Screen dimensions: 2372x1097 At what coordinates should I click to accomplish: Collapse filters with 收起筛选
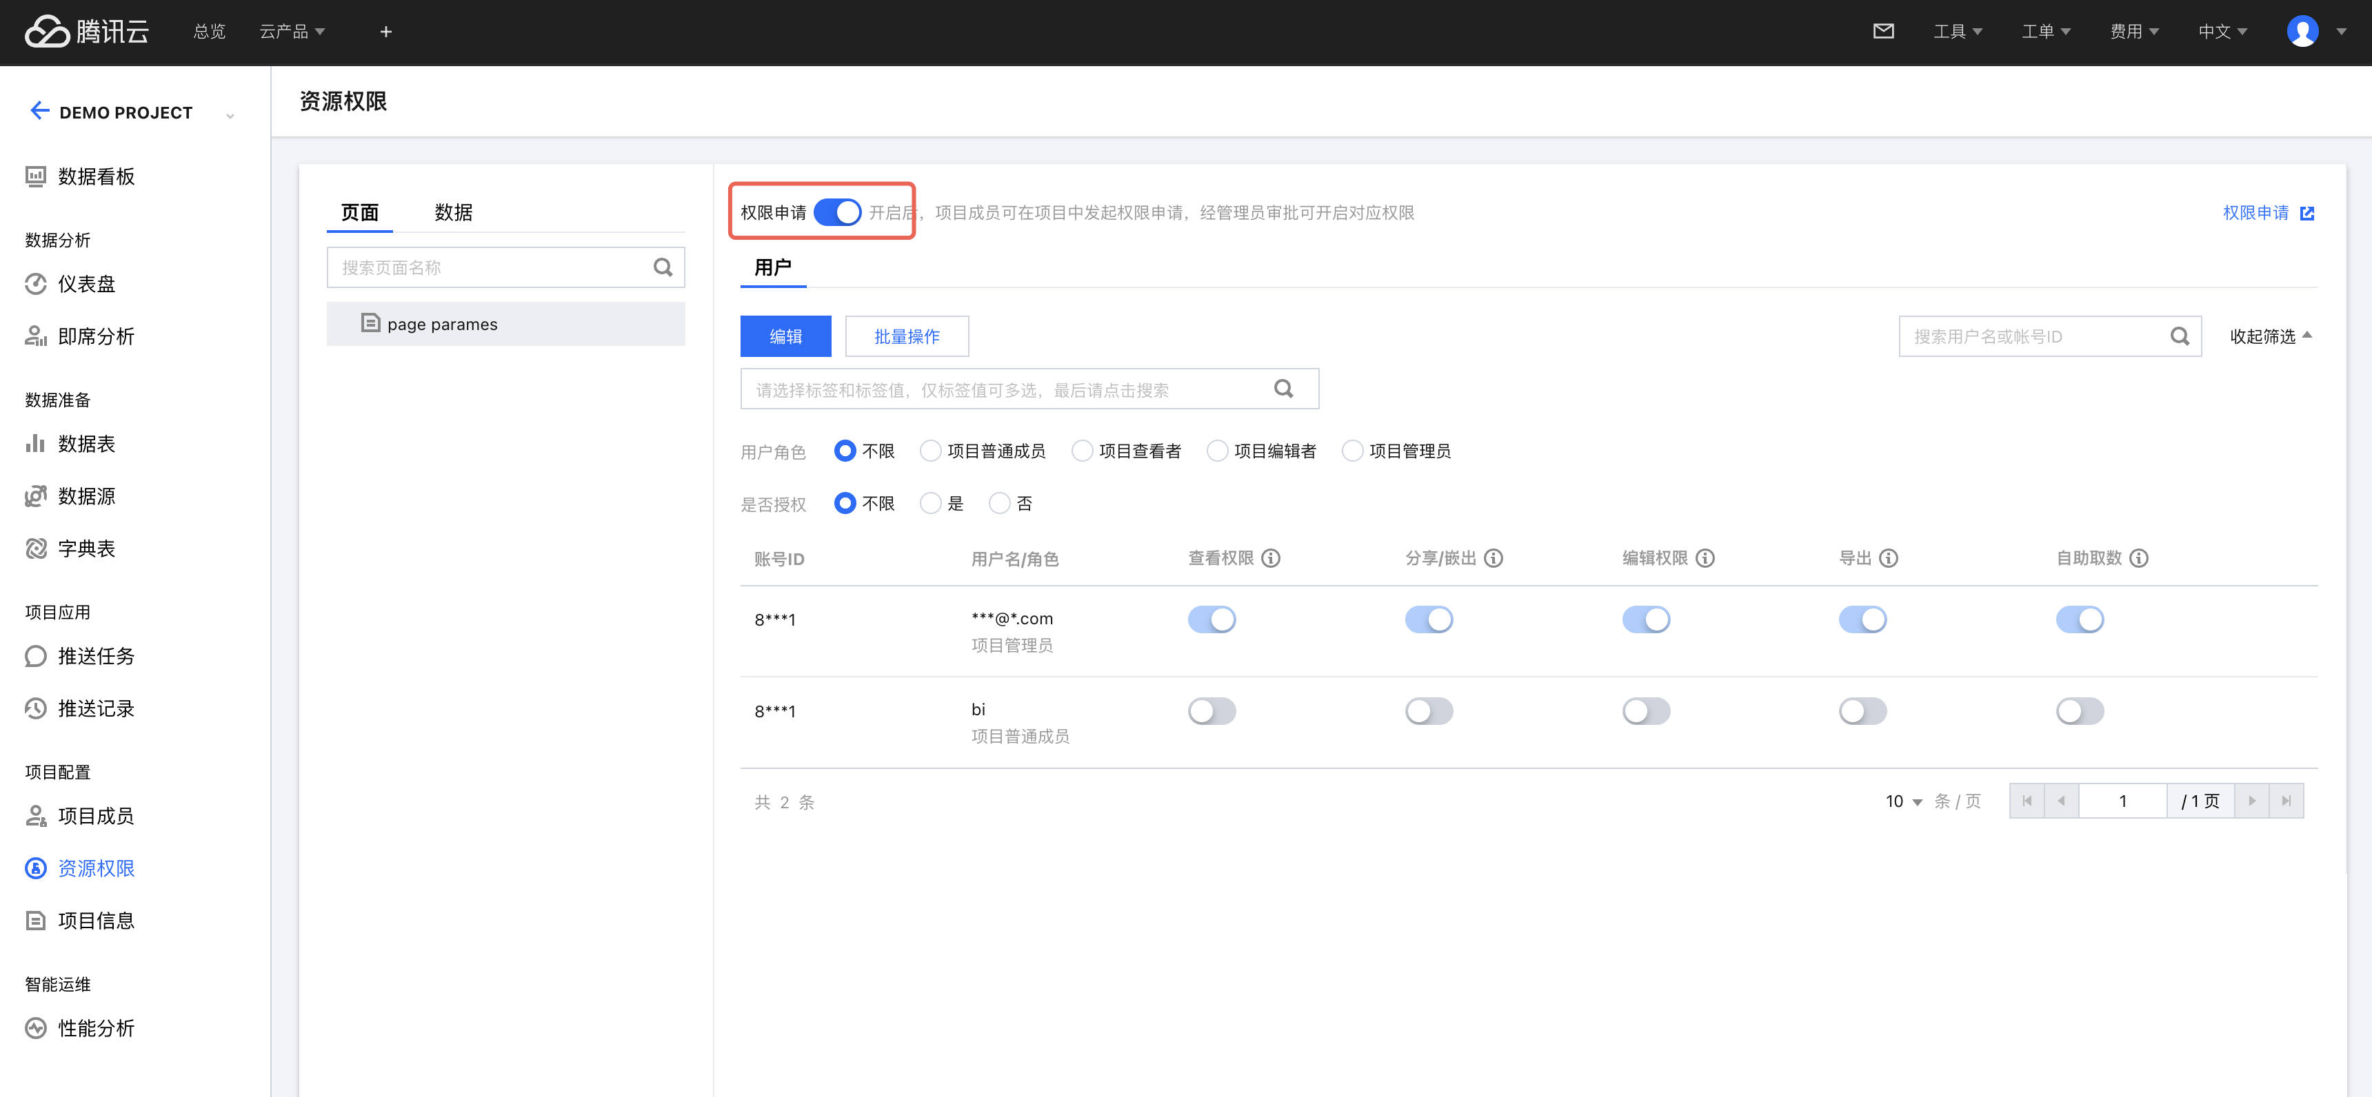coord(2270,336)
